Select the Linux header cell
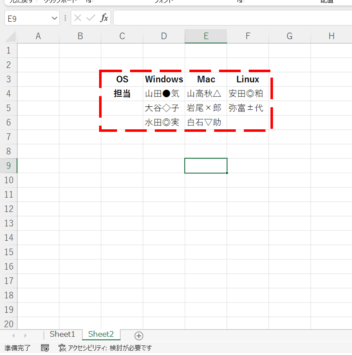Image resolution: width=352 pixels, height=355 pixels. pos(248,79)
